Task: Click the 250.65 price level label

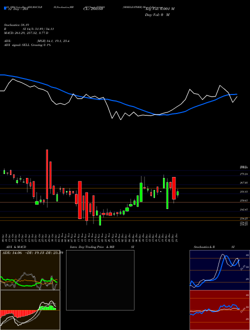Action: click(244, 200)
